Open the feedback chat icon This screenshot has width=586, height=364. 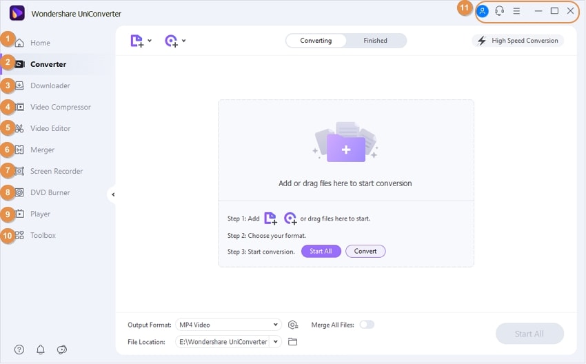click(61, 350)
